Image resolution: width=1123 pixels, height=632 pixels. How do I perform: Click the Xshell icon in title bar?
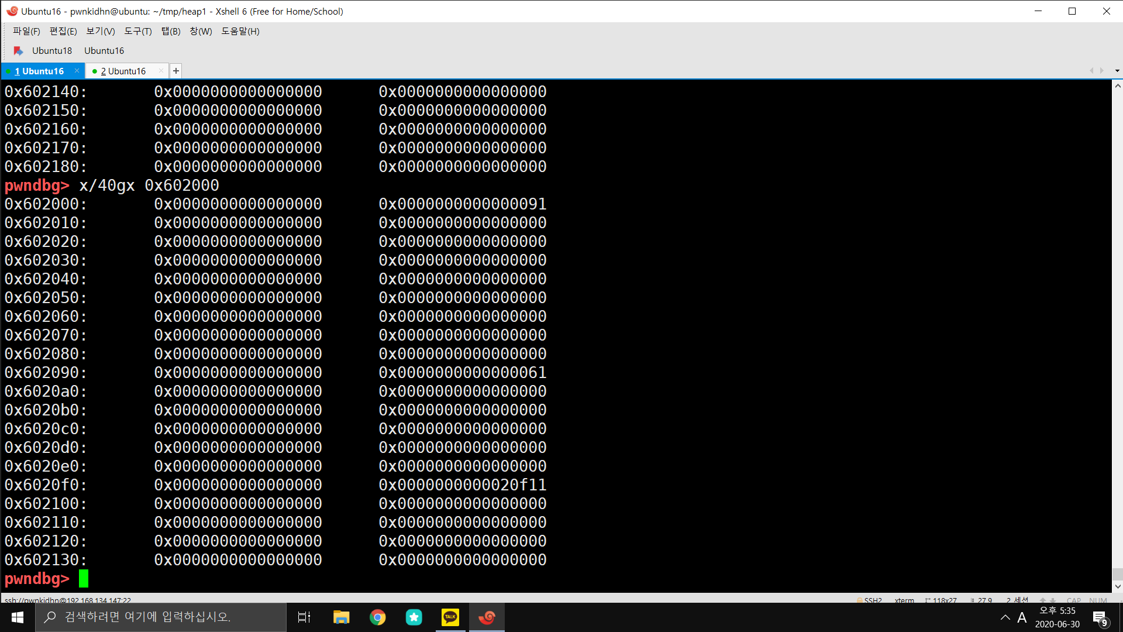point(12,11)
